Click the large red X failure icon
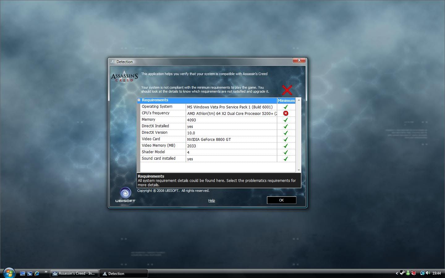 click(287, 90)
